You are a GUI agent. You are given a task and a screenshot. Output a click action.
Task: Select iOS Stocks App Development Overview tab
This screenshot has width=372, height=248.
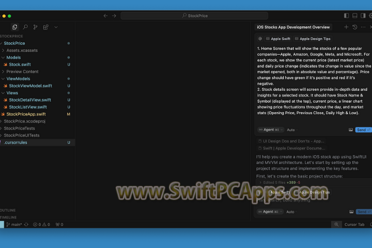(x=293, y=27)
